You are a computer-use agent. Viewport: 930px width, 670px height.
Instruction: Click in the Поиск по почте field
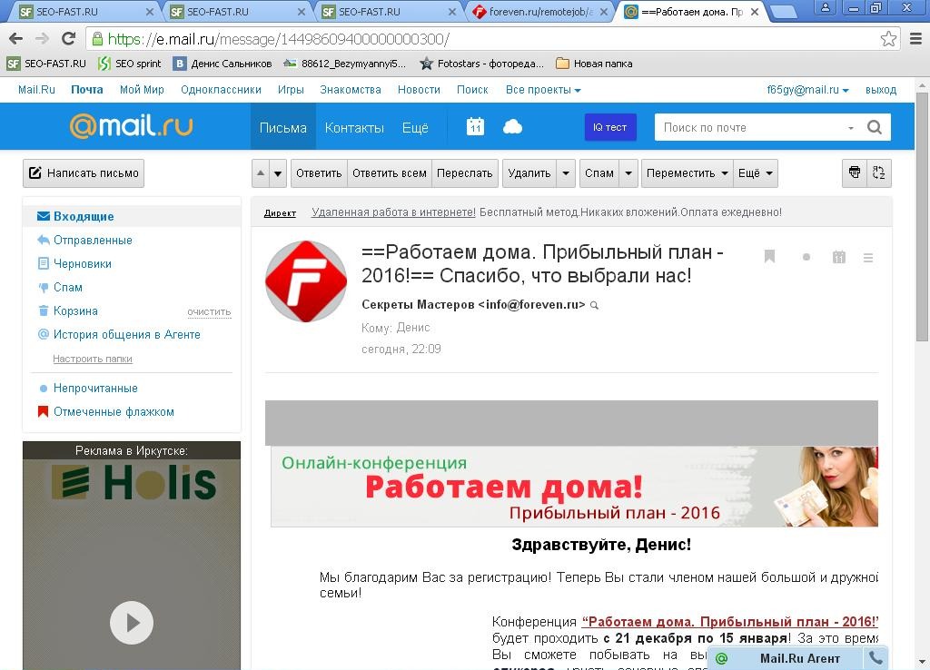click(750, 127)
